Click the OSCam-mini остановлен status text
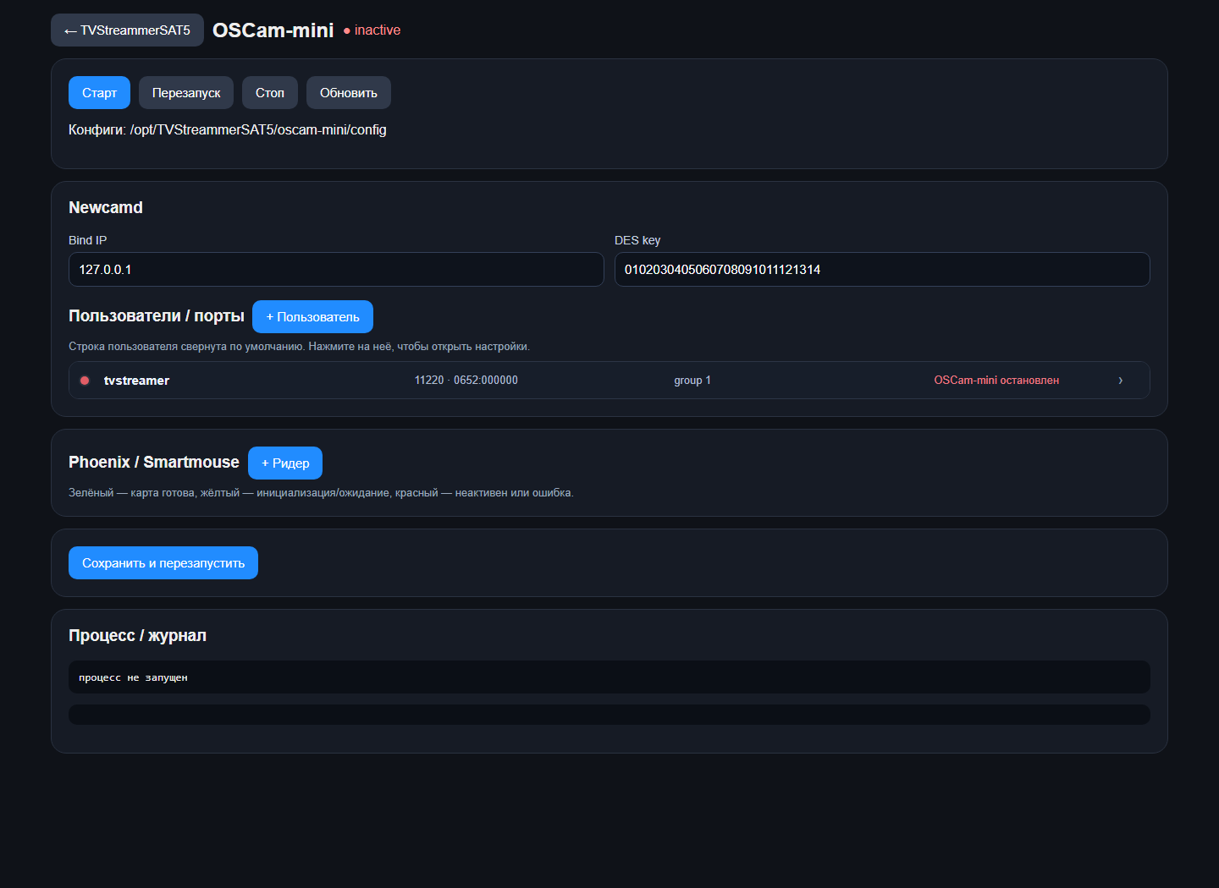Viewport: 1219px width, 888px height. point(996,381)
